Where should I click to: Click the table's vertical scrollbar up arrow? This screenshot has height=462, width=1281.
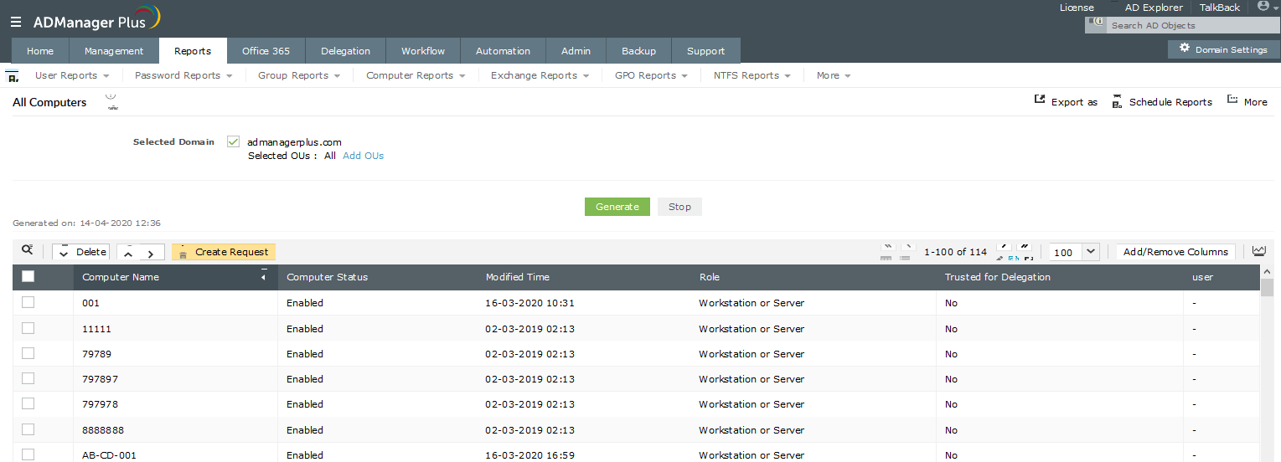[x=1268, y=271]
